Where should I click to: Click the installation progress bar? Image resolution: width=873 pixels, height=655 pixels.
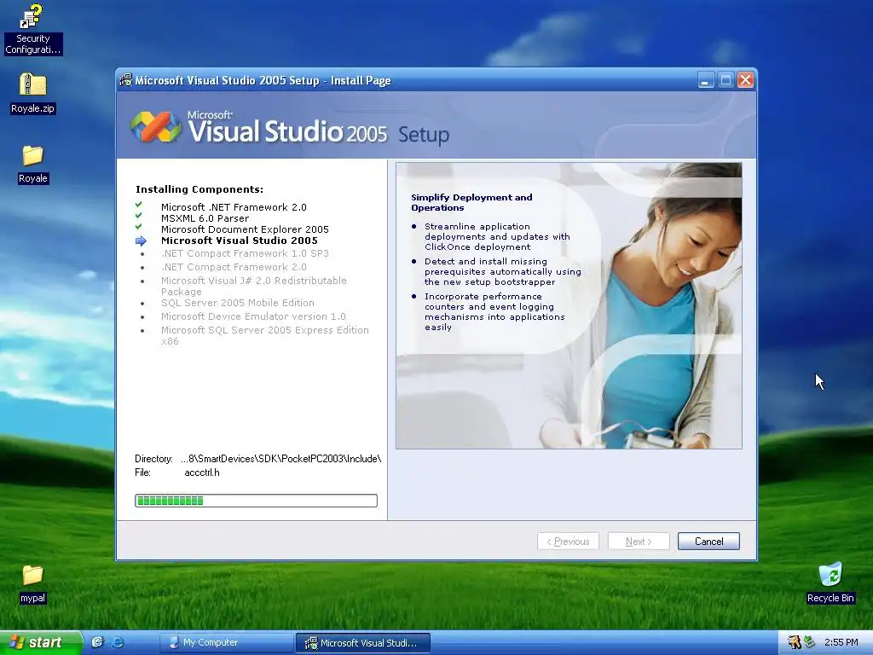coord(256,501)
